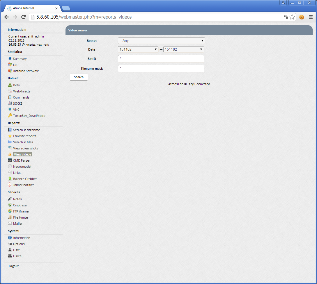
Task: Click the Chrome profile user button
Action: (x=283, y=3)
